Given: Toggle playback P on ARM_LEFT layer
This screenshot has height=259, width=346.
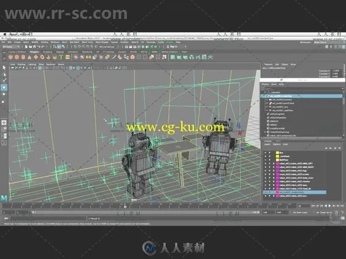Looking at the screenshot, I should pos(270,163).
